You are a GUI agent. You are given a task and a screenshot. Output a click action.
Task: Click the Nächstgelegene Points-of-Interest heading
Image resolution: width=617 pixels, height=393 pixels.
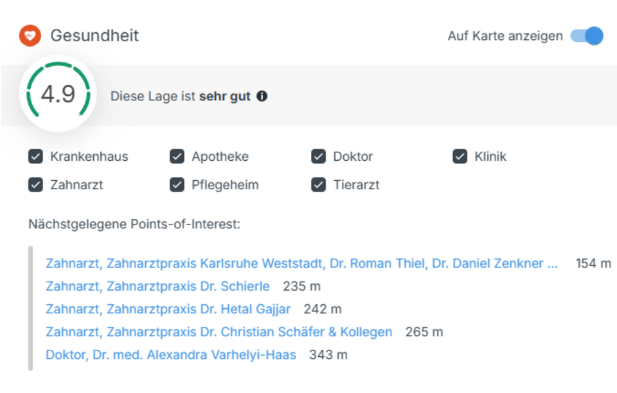pyautogui.click(x=134, y=224)
